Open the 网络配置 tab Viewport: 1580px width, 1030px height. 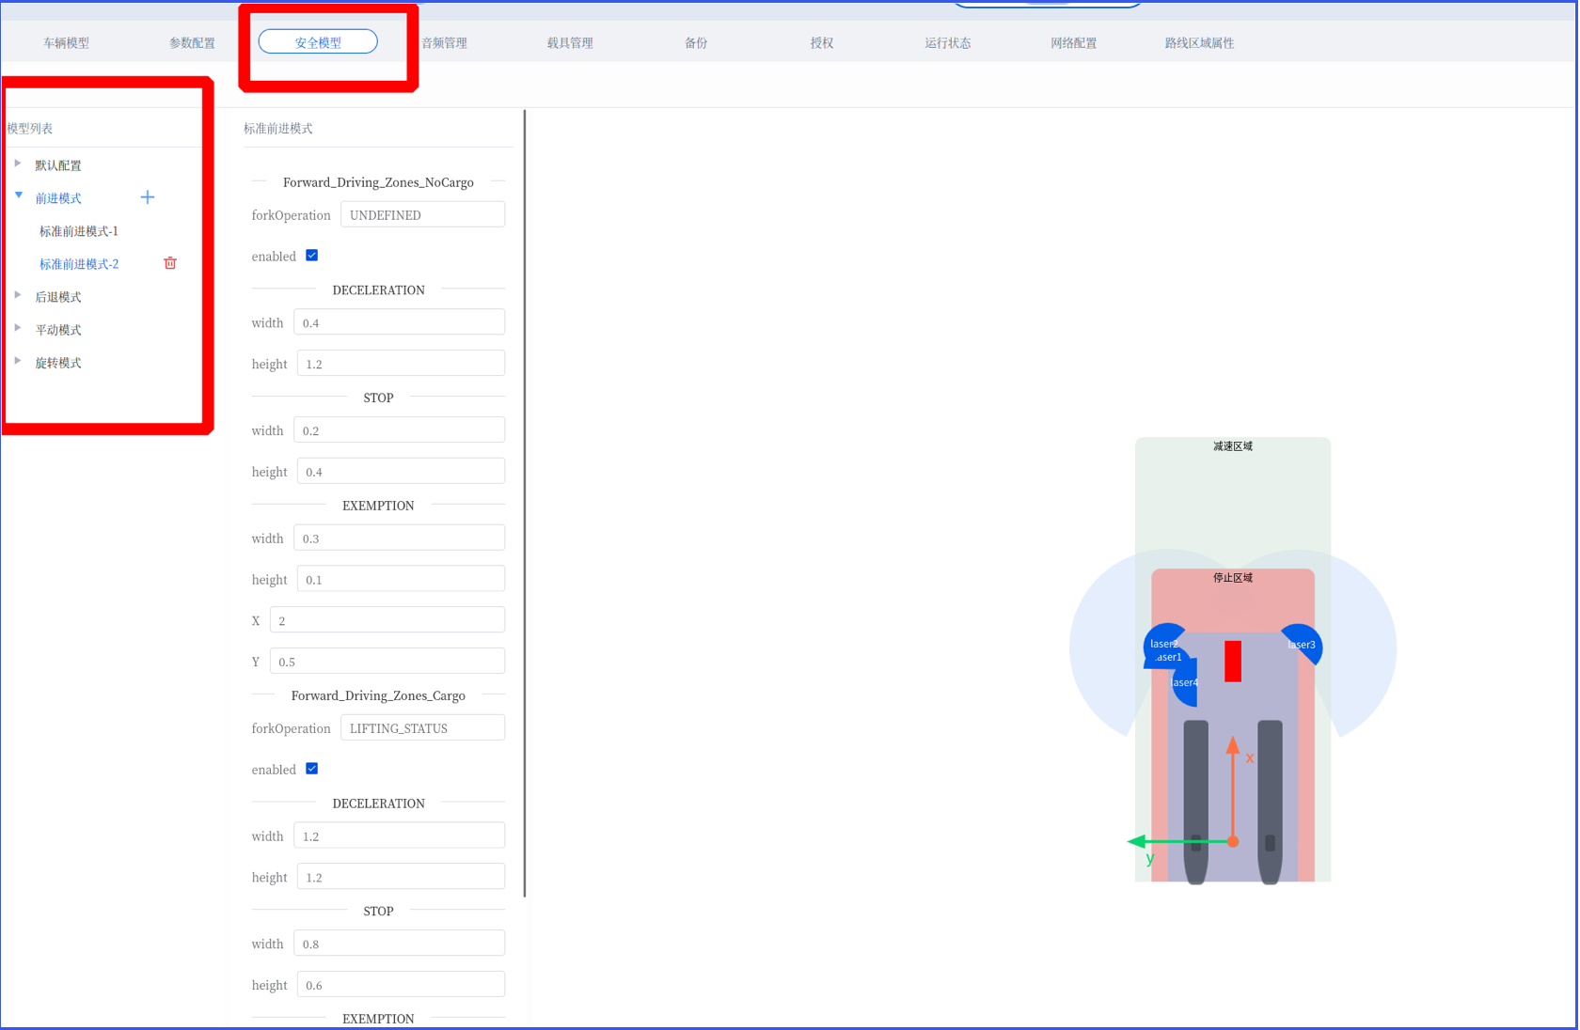1074,42
